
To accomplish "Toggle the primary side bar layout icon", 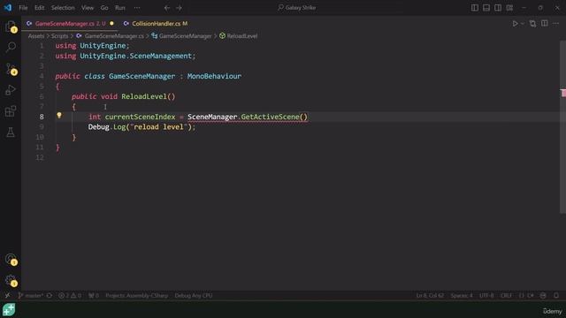I will click(x=475, y=8).
